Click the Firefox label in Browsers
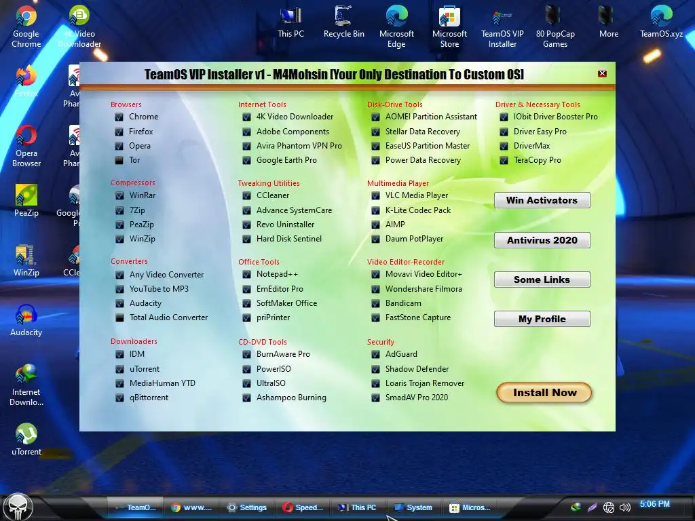The image size is (695, 521). [140, 132]
